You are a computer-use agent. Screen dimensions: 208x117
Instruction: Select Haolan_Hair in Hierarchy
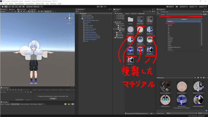pos(89,27)
